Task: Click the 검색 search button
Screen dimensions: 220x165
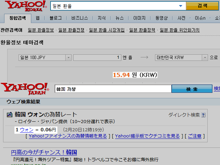Action: [202, 6]
